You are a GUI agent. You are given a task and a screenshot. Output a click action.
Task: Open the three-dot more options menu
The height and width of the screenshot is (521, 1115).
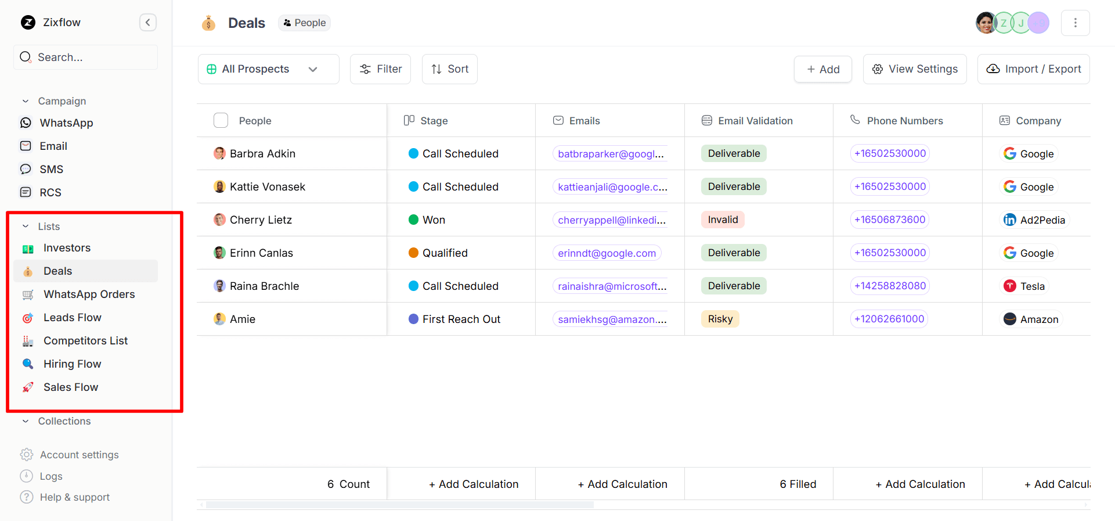(x=1075, y=23)
